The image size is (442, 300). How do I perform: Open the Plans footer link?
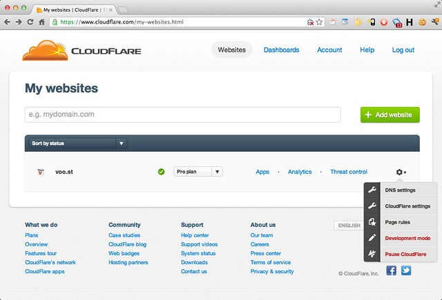[x=32, y=235]
